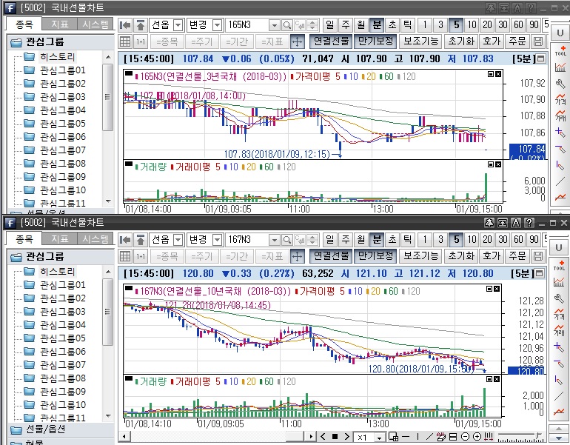Click the zoom-in plus icon on the bottom bar
570x445 pixels.
click(477, 437)
